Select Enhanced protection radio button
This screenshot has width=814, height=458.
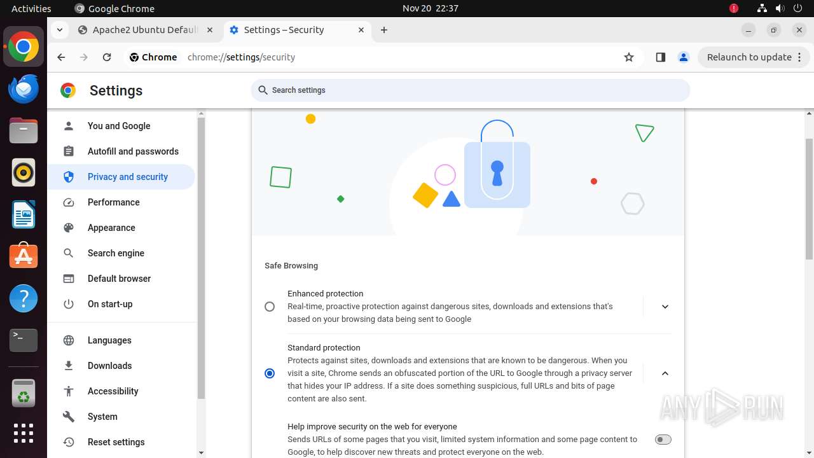coord(270,307)
